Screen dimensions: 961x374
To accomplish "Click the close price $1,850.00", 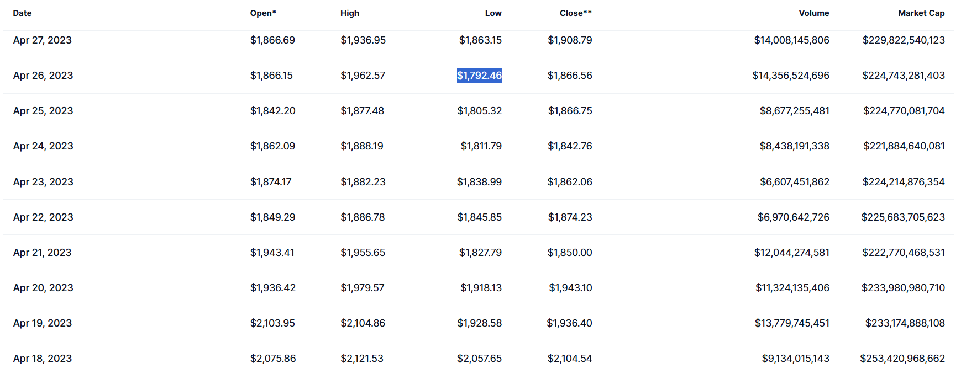I will pyautogui.click(x=570, y=253).
